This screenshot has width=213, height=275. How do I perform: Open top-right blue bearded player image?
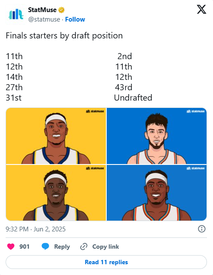pos(157,136)
